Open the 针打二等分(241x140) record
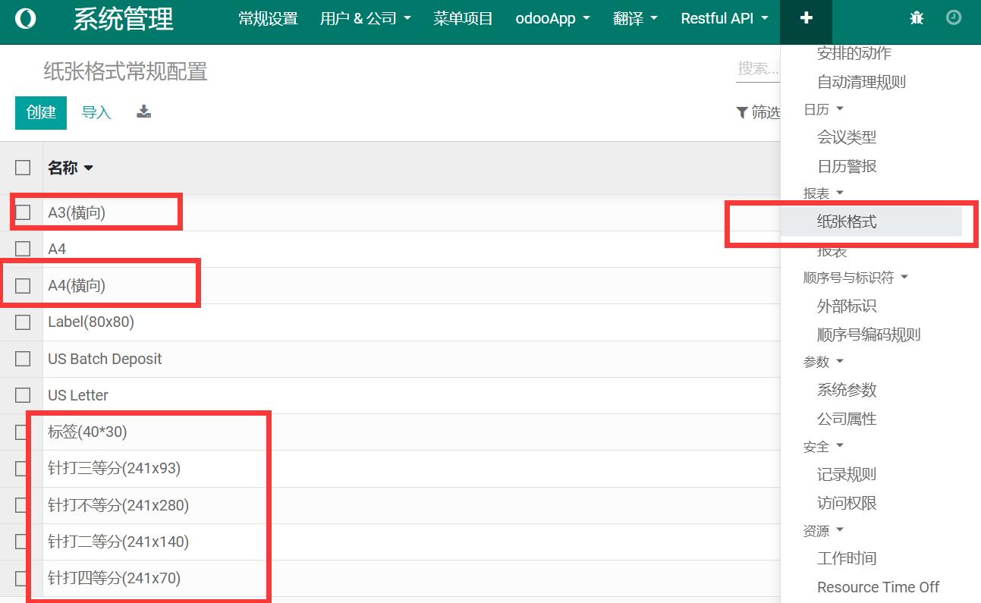 (x=118, y=542)
